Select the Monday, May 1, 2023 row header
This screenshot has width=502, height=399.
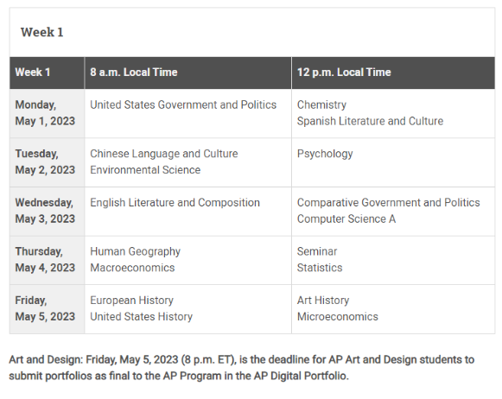tap(47, 113)
